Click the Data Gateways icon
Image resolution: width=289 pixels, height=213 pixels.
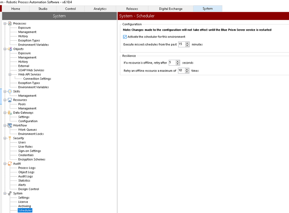point(10,113)
